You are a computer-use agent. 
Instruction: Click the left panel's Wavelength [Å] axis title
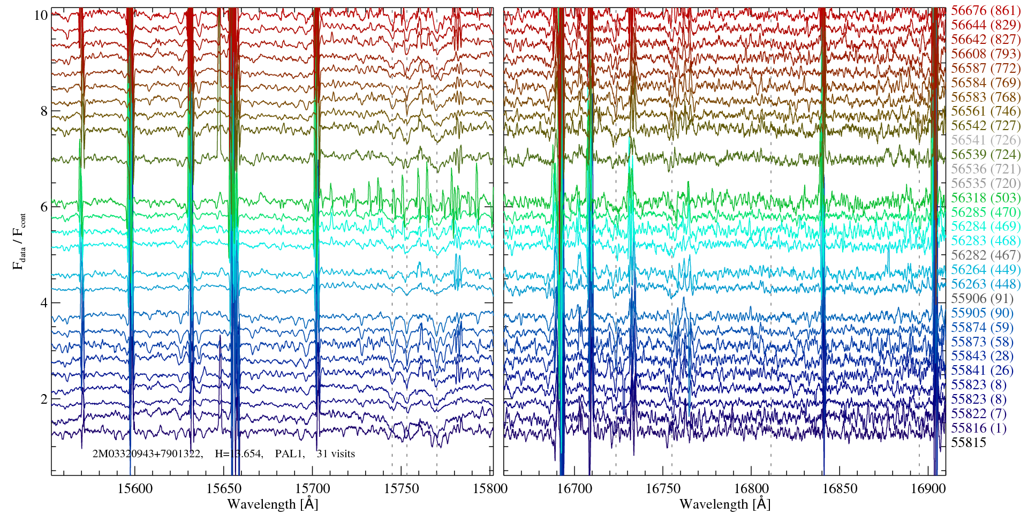[272, 504]
